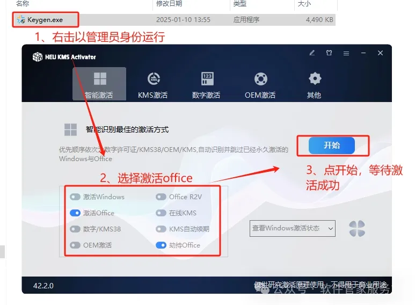Click the 4,490 KB size cell
Image resolution: width=415 pixels, height=305 pixels.
pos(319,20)
